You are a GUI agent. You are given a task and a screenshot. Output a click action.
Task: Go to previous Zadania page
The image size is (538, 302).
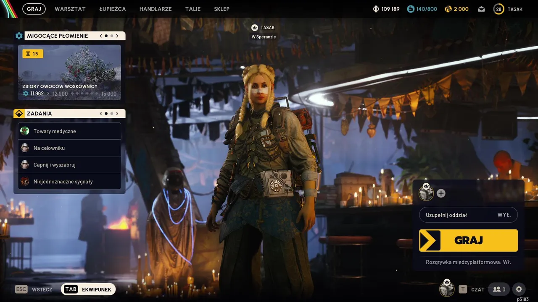click(101, 113)
